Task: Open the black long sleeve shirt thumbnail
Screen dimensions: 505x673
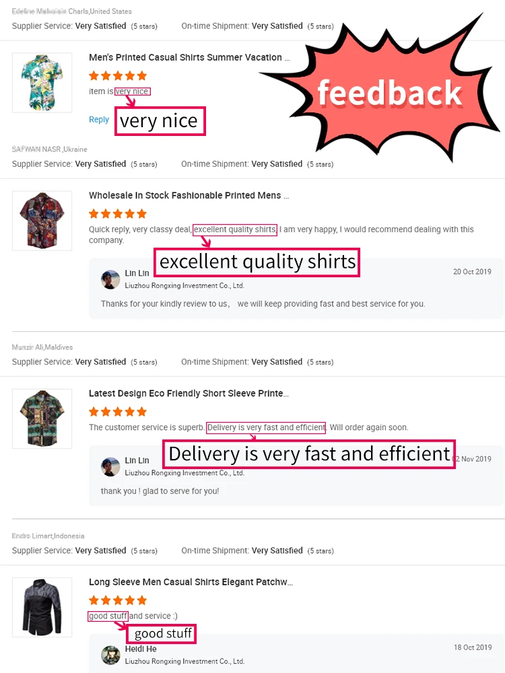Action: [x=42, y=607]
